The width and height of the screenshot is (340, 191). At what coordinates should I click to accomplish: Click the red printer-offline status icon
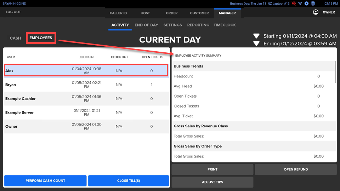click(294, 4)
